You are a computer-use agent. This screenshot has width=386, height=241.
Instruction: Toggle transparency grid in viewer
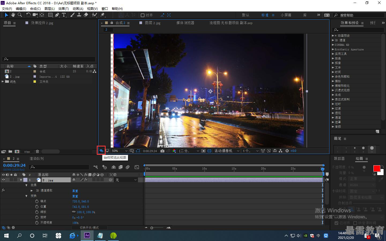[x=209, y=151]
